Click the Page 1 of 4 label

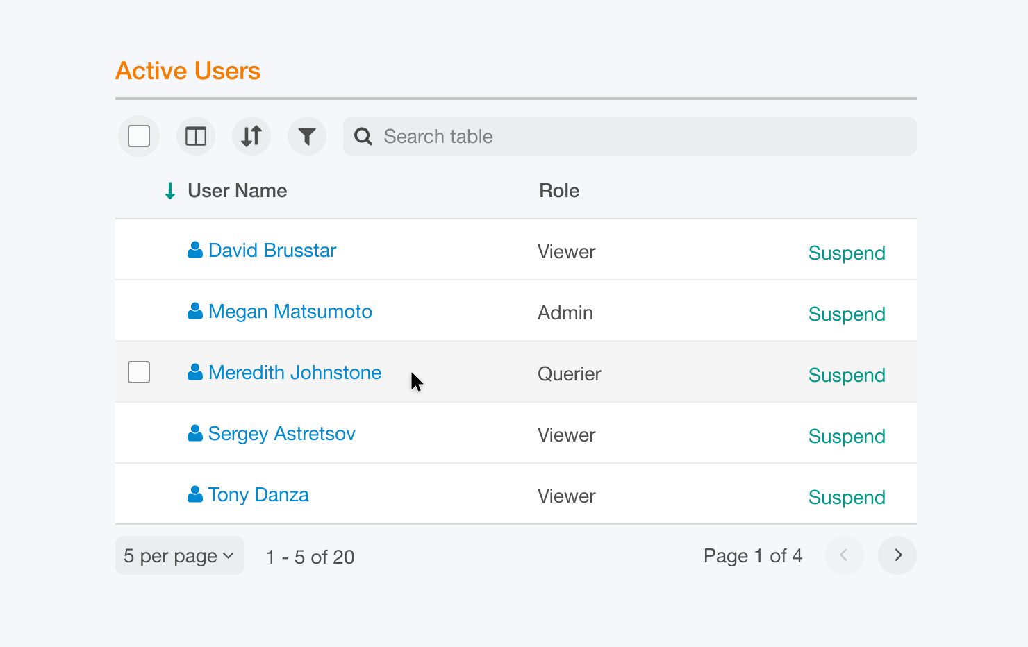point(753,555)
